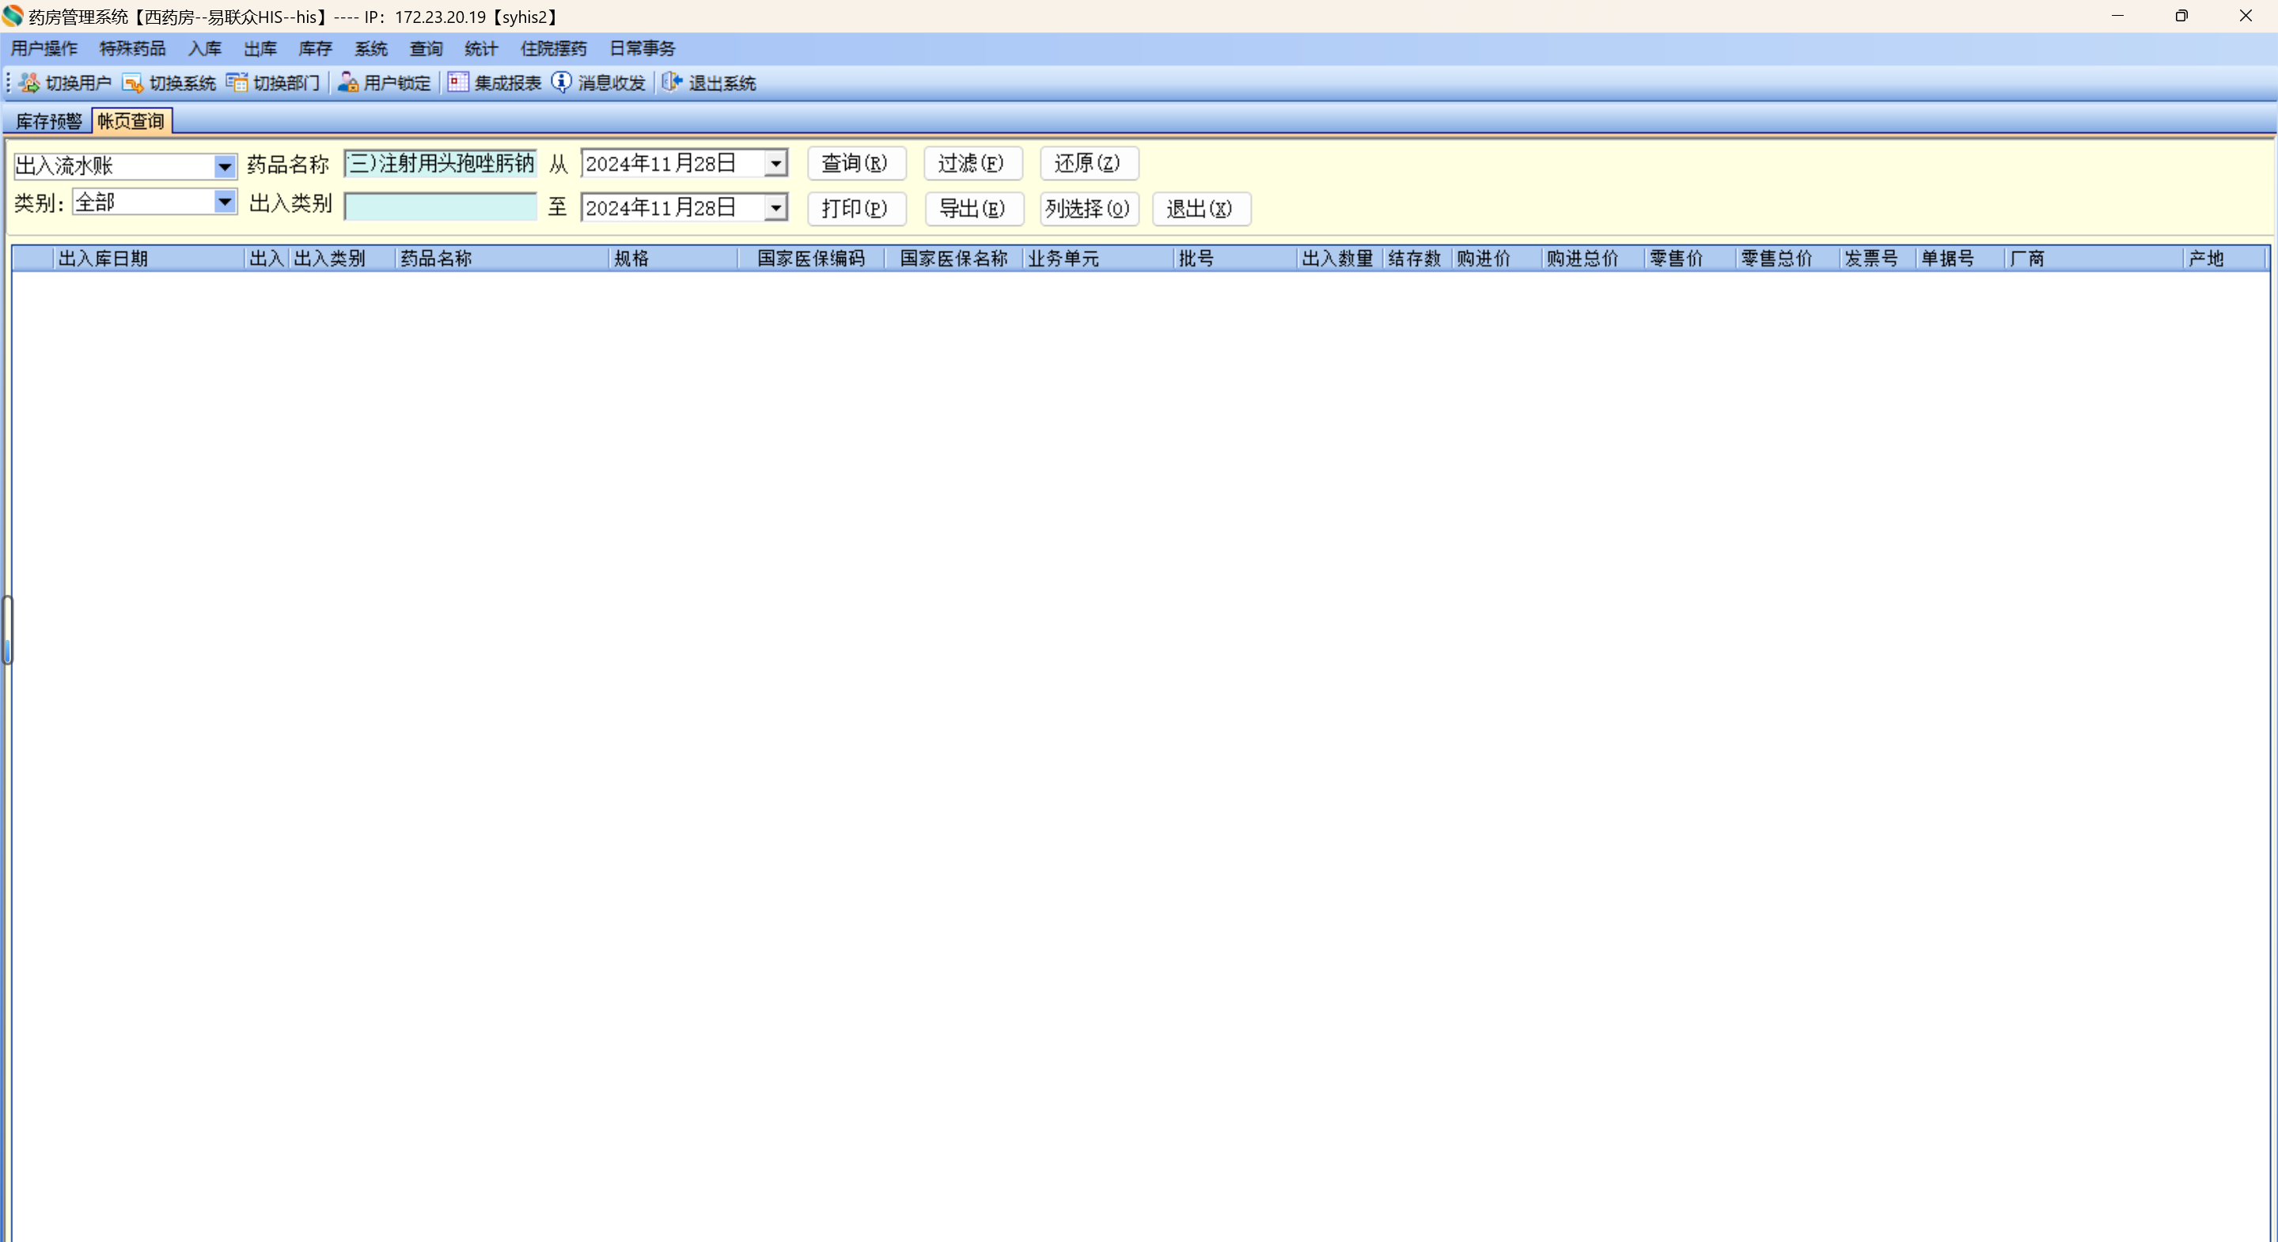The width and height of the screenshot is (2278, 1242).
Task: Click the app logo in the title bar
Action: (x=13, y=16)
